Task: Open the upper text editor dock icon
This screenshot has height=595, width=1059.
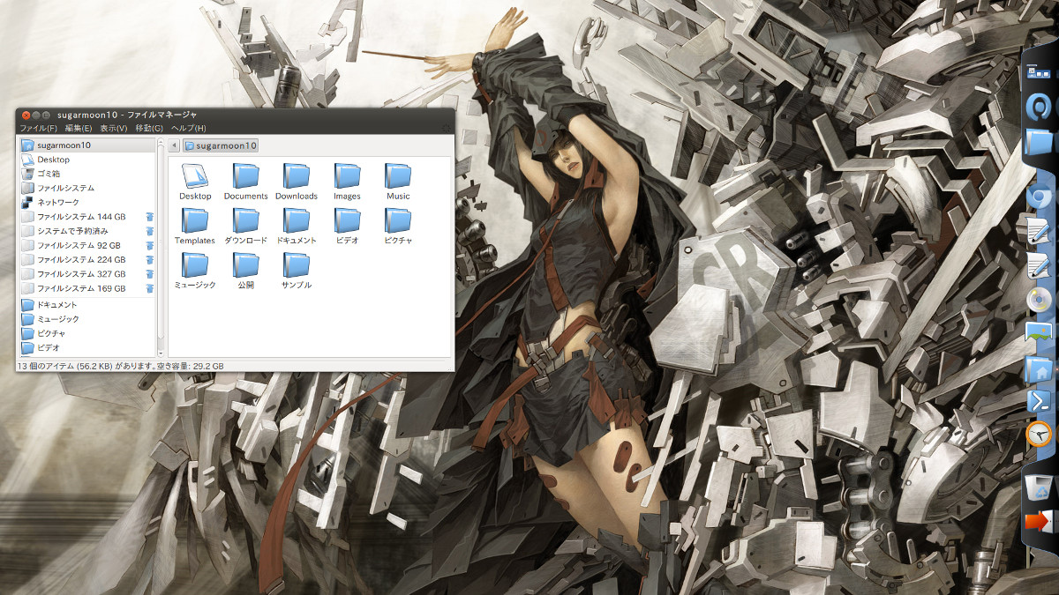Action: 1040,231
